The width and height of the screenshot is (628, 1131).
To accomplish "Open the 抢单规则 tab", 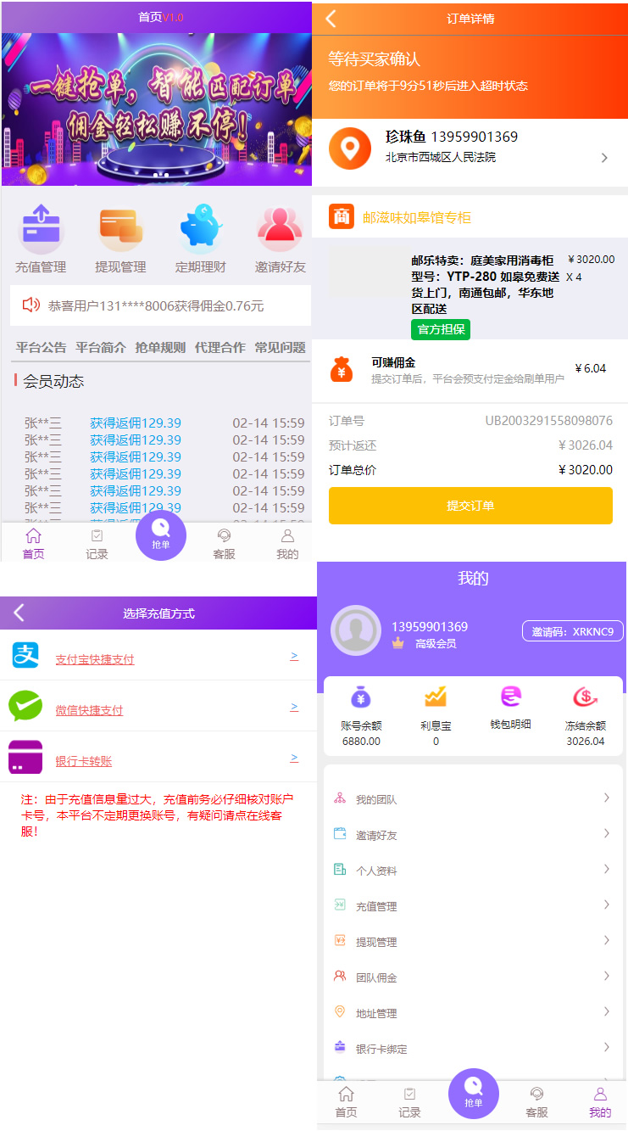I will 160,347.
